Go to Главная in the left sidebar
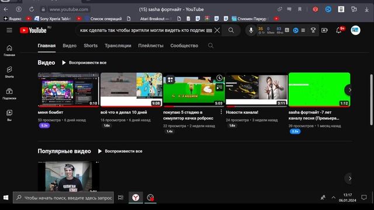The image size is (374, 210). coord(9,51)
